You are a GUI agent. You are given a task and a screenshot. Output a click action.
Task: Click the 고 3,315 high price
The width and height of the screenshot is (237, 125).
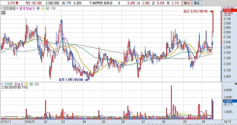158,3
